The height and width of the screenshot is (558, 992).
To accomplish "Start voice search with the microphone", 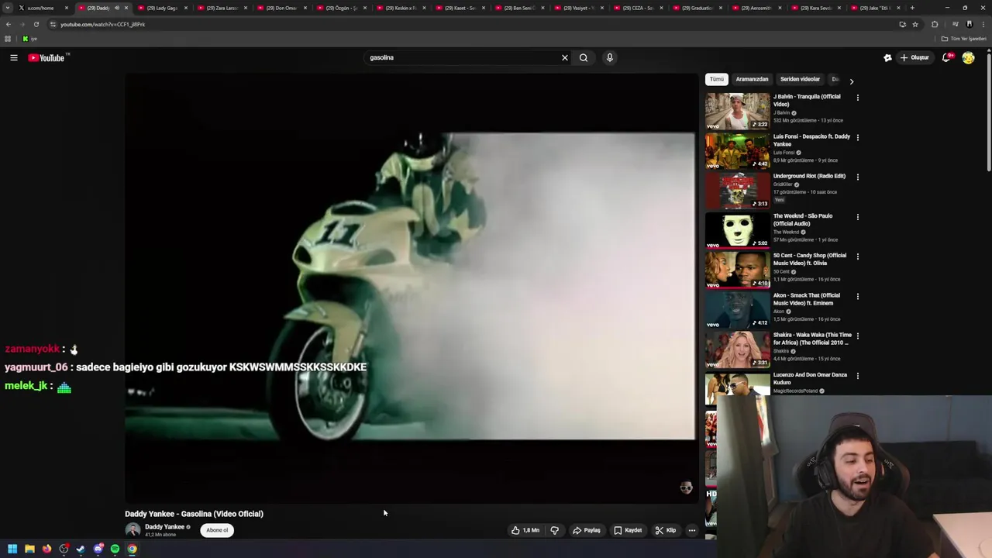I will tap(610, 57).
